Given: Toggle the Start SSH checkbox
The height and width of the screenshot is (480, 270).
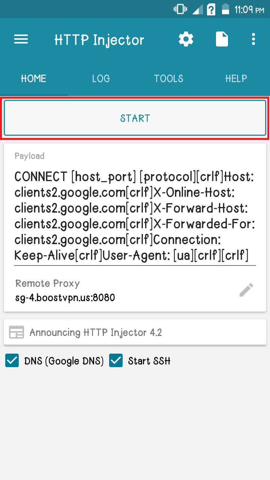Looking at the screenshot, I should [x=116, y=361].
